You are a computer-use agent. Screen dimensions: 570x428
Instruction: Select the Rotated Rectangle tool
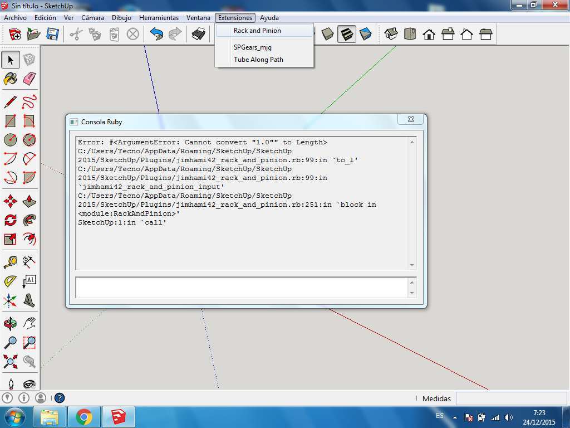click(29, 121)
